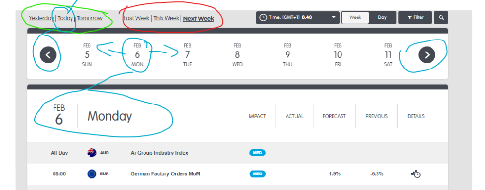Screen dimensions: 485x190
Task: Open the search magnifier icon
Action: pos(441,17)
